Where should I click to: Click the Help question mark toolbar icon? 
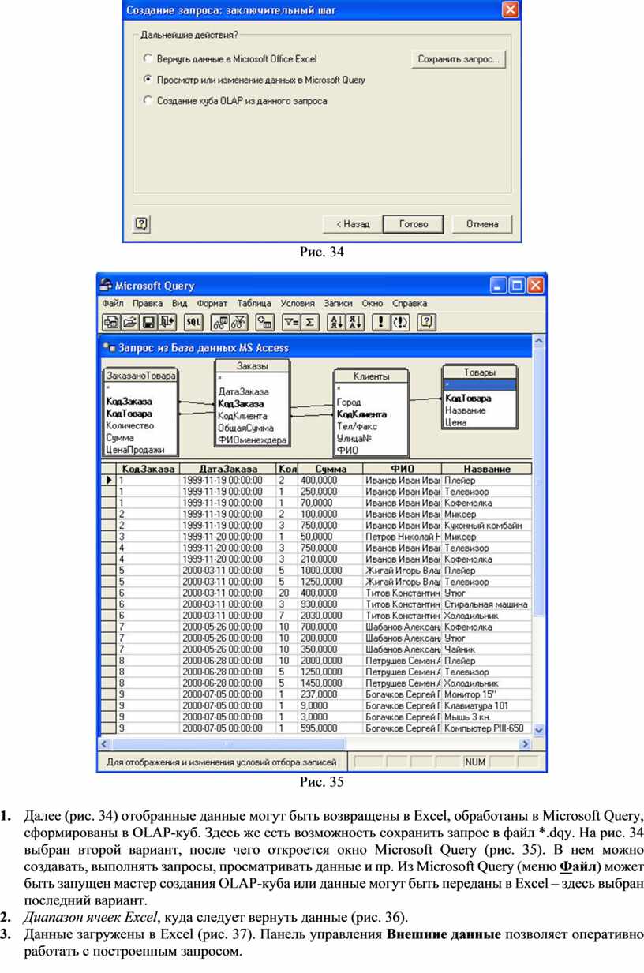427,322
